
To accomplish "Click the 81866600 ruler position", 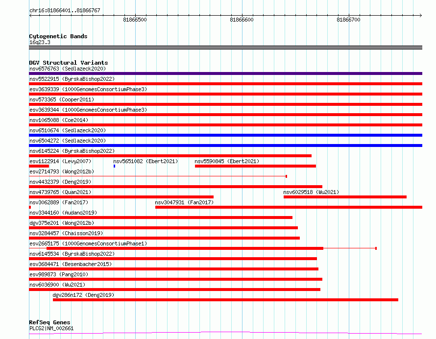I will coord(242,20).
